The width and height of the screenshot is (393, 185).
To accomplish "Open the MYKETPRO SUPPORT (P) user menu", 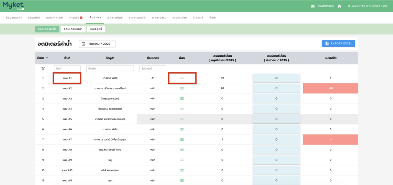I will tap(367, 6).
